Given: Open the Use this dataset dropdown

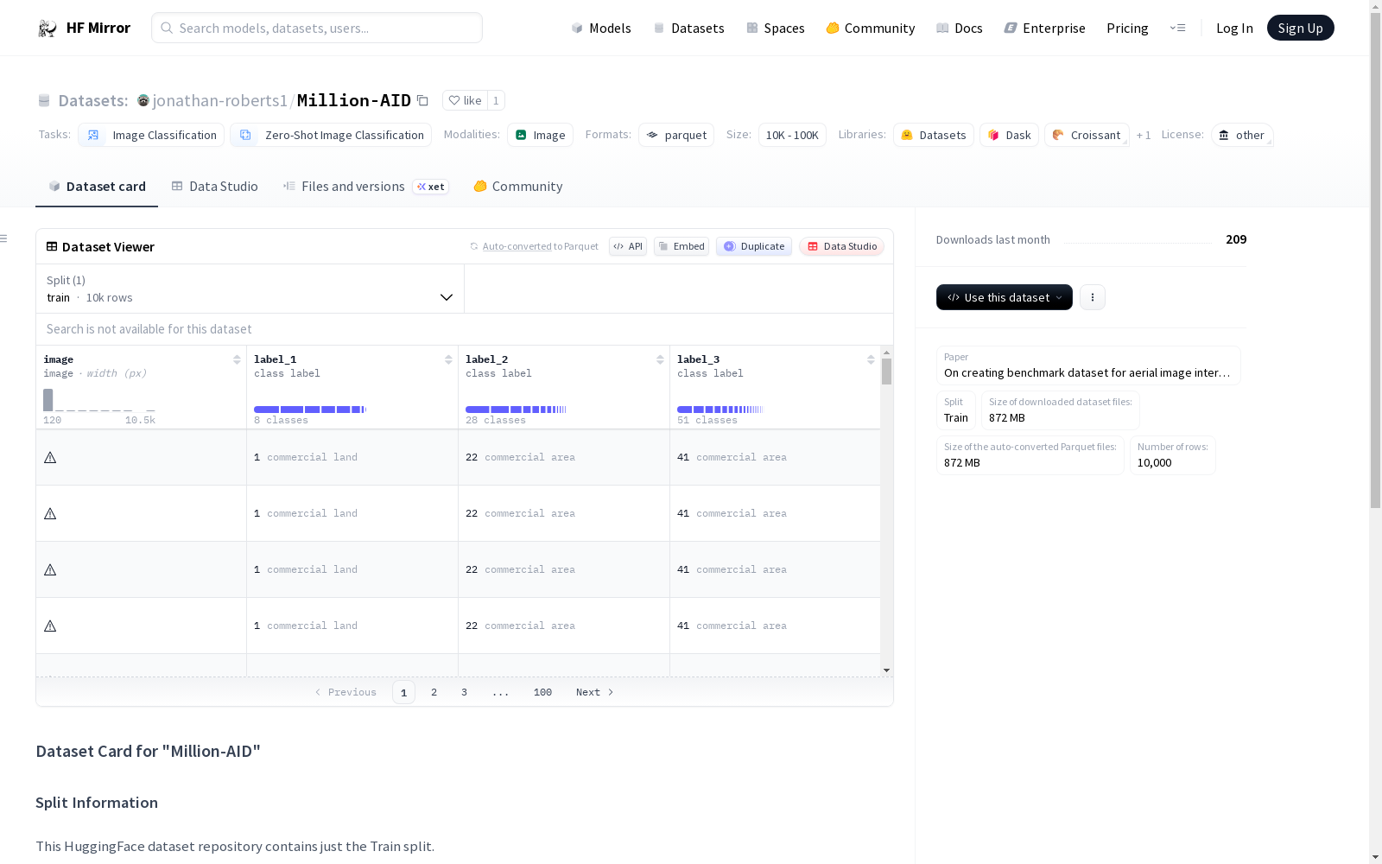Looking at the screenshot, I should pyautogui.click(x=1005, y=297).
